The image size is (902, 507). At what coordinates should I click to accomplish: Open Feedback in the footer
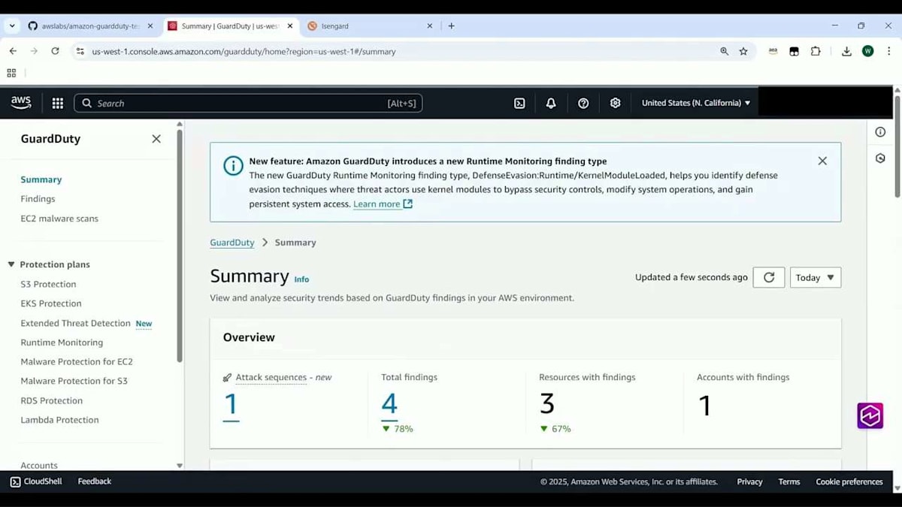(x=94, y=481)
